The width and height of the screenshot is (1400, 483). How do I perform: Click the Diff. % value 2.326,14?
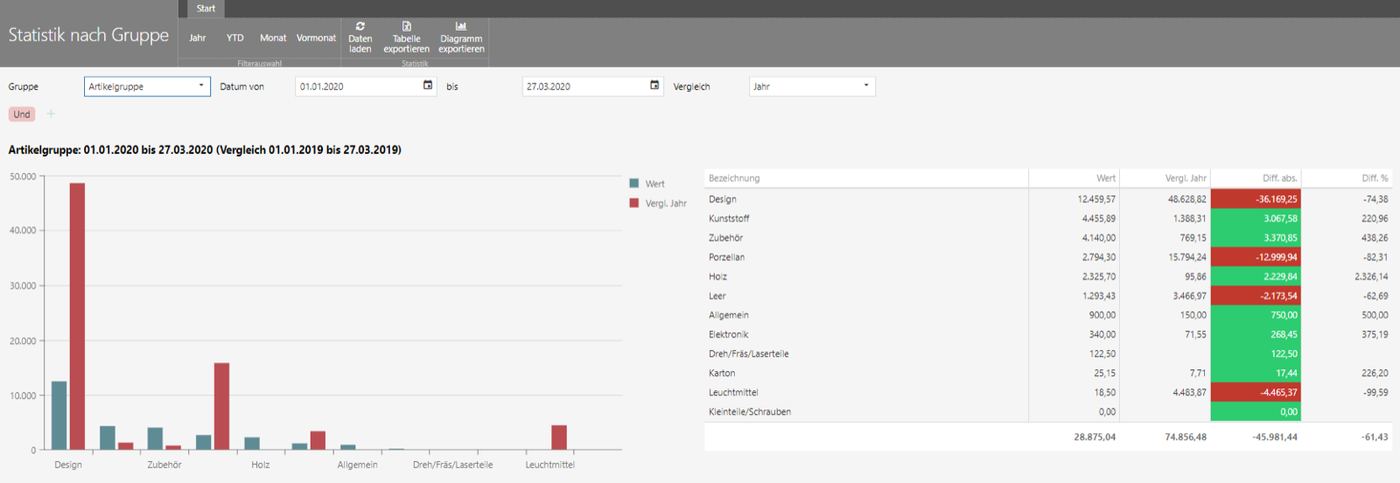point(1371,276)
